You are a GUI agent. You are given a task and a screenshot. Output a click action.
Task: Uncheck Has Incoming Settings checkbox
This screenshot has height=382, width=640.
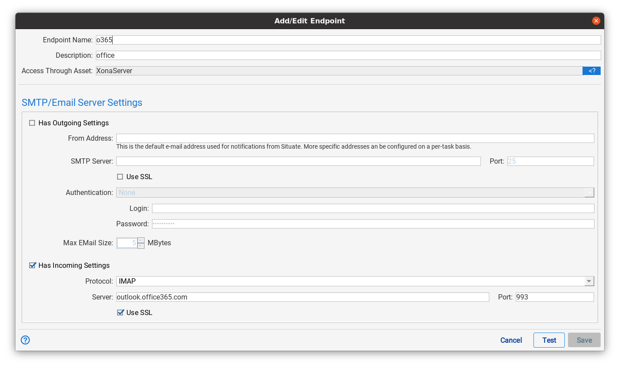pos(32,266)
